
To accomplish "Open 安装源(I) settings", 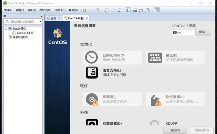I will point(112,99).
